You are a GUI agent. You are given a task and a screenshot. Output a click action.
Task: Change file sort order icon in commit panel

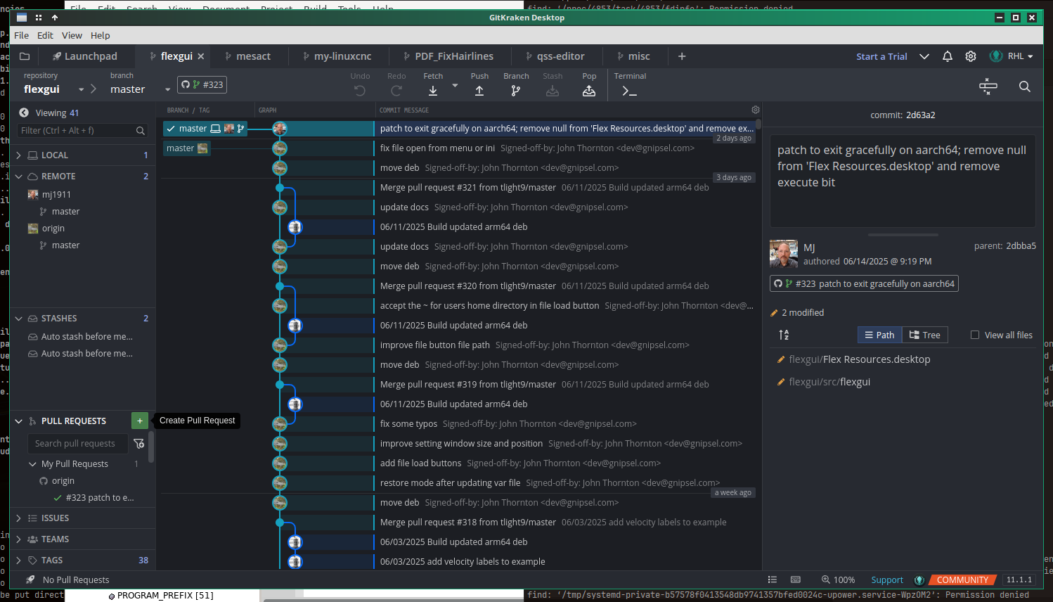[x=784, y=335]
